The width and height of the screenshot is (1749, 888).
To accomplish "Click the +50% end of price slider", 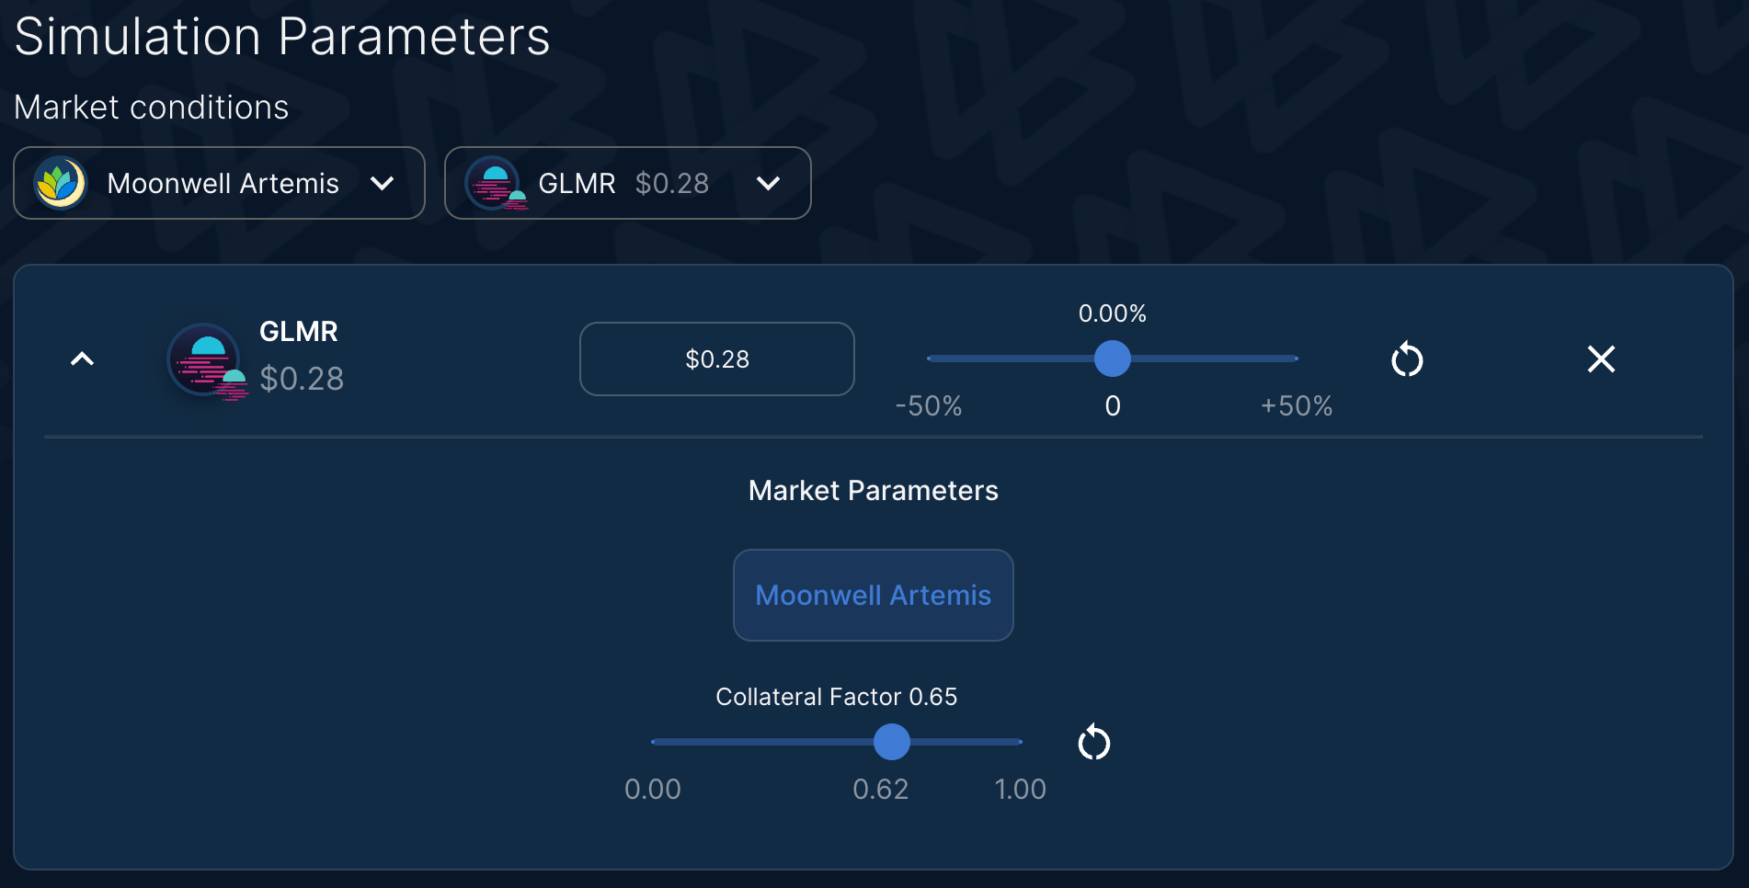I will click(x=1296, y=359).
